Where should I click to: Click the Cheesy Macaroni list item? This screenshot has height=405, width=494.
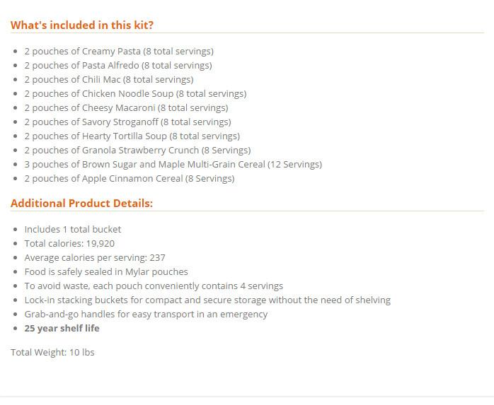pos(126,107)
